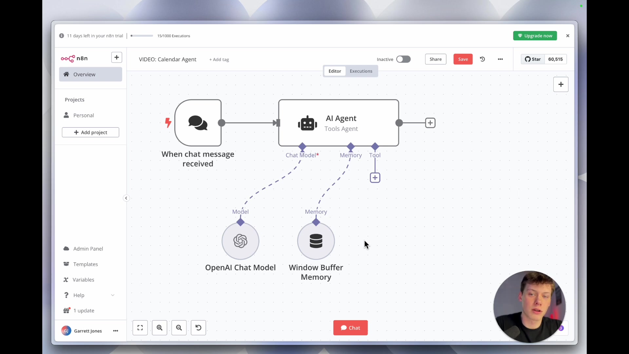Open the Templates section
This screenshot has height=354, width=629.
click(x=85, y=264)
